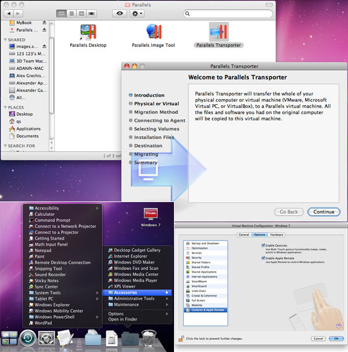Uncheck the Enable Gestures checkbox
Viewport: 348px width, 352px height.
pos(263,245)
